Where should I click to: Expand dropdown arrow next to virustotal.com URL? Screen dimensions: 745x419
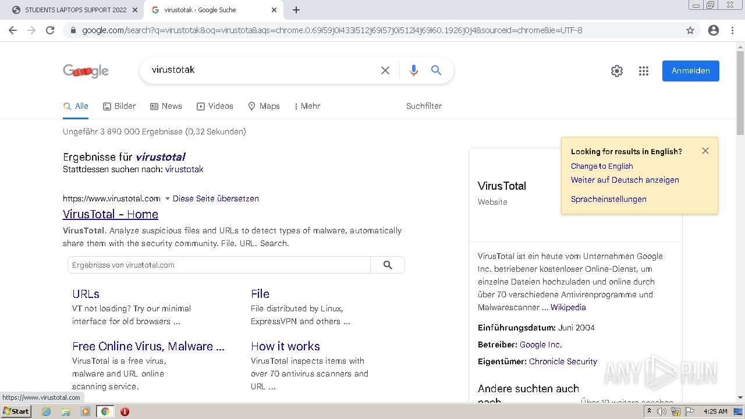point(168,198)
